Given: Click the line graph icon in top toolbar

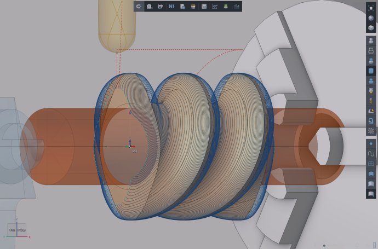Looking at the screenshot, I should [x=215, y=7].
